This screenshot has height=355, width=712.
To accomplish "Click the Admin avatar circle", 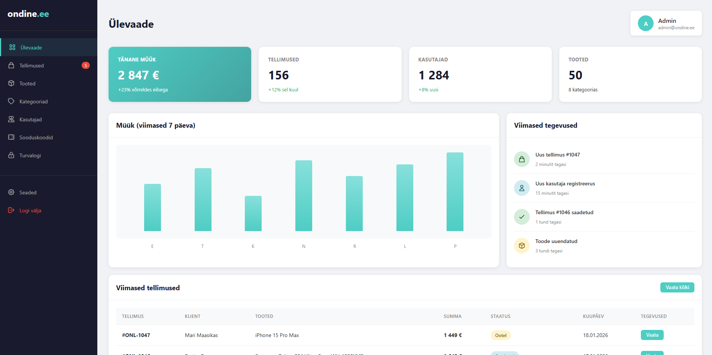I will tap(645, 24).
